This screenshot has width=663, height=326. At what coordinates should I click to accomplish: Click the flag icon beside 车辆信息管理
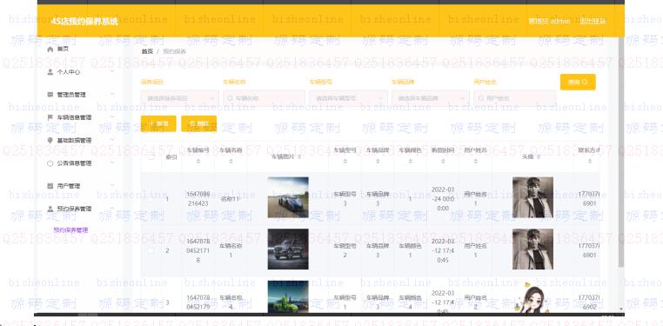(x=50, y=117)
